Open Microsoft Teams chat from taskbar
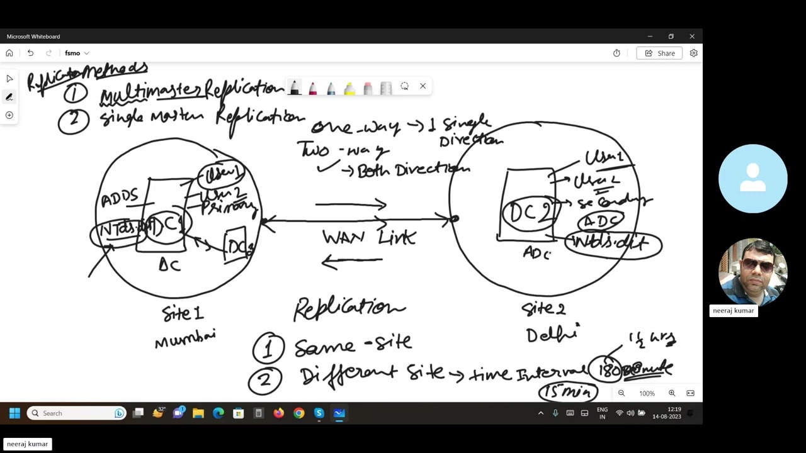The image size is (806, 453). point(179,413)
